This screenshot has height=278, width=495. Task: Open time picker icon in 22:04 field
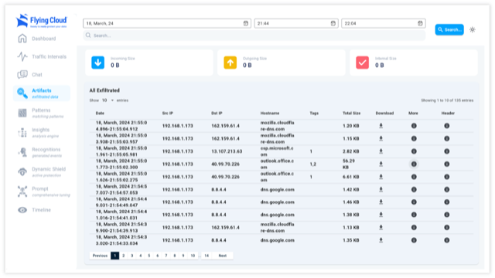pyautogui.click(x=420, y=23)
